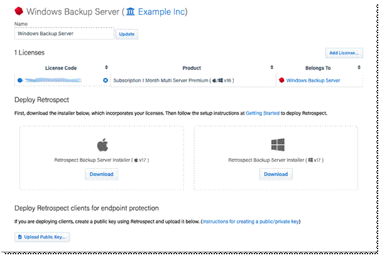The image size is (382, 258).
Task: Click the 'Subscription 1 Month Multi Server Premium' product text
Action: (161, 80)
